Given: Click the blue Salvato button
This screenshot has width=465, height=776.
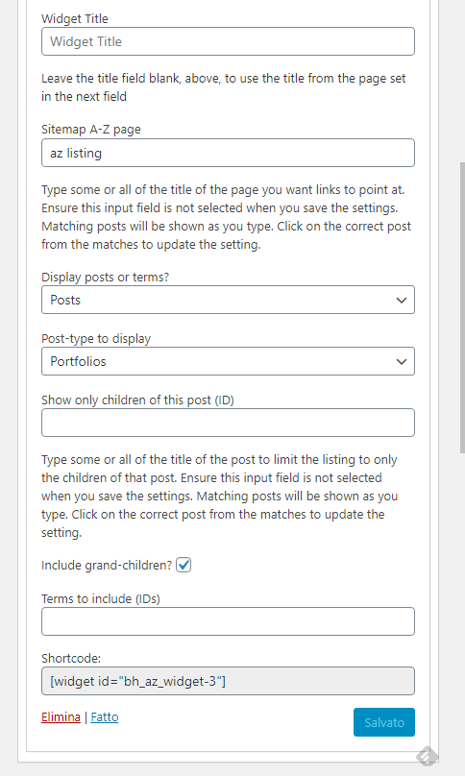Looking at the screenshot, I should click(x=383, y=722).
